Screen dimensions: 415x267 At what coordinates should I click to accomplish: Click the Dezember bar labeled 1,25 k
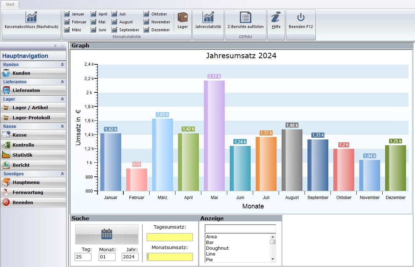396,168
